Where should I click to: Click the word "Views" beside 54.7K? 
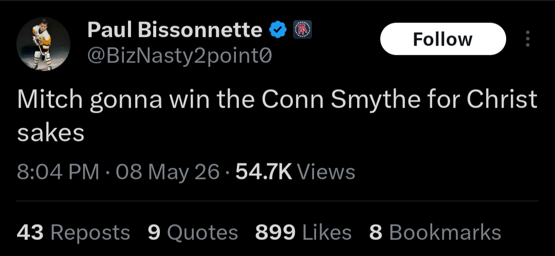tap(326, 172)
